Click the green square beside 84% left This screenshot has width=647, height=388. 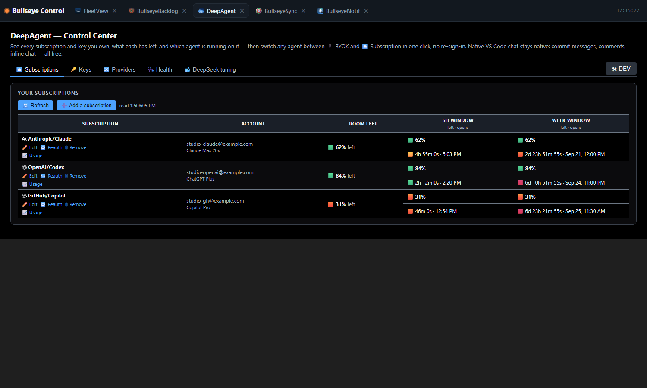click(x=331, y=176)
